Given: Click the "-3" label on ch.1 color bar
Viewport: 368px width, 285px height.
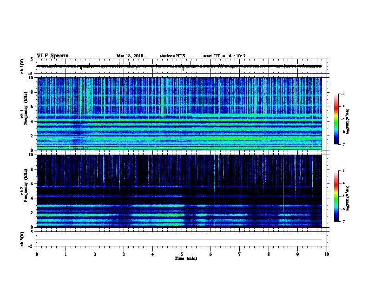Looking at the screenshot, I should 343,94.
